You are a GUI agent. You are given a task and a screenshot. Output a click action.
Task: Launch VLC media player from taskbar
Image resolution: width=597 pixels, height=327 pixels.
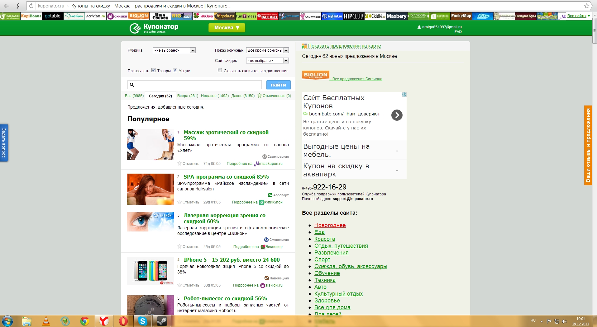(x=46, y=321)
